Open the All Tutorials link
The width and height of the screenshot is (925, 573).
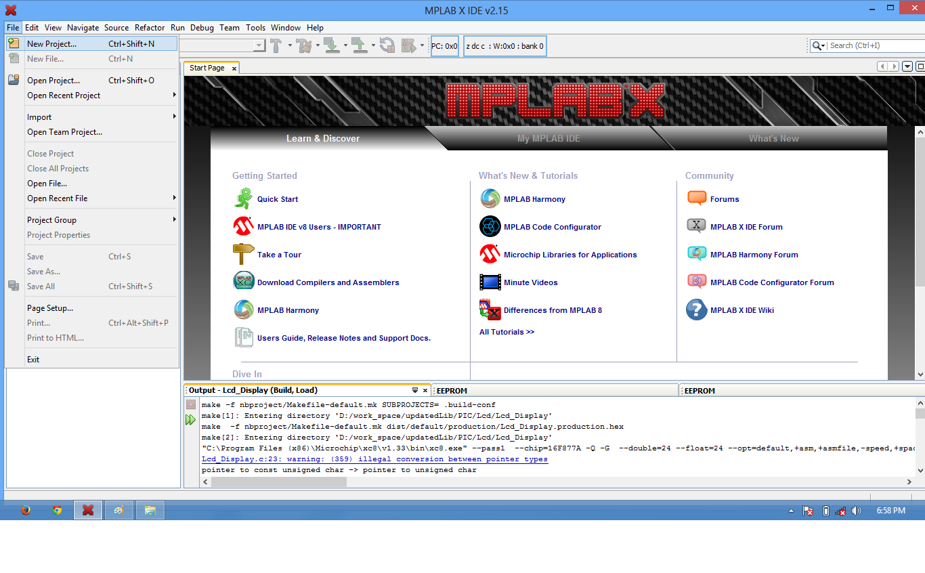pos(507,332)
